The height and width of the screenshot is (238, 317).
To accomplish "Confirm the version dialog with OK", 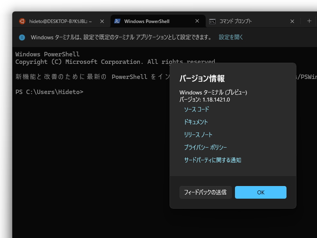I will pos(260,192).
